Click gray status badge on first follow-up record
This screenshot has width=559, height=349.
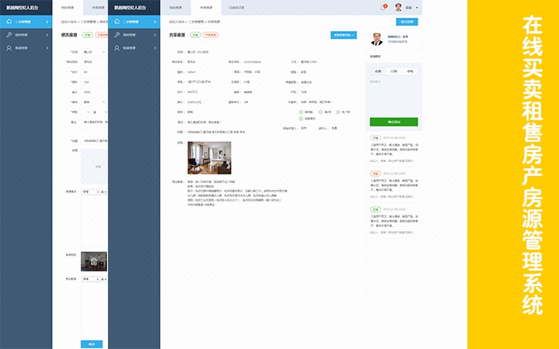pos(375,138)
